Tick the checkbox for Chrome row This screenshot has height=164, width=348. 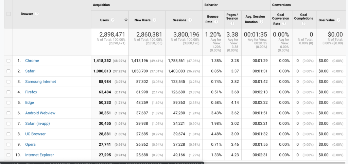click(x=8, y=61)
